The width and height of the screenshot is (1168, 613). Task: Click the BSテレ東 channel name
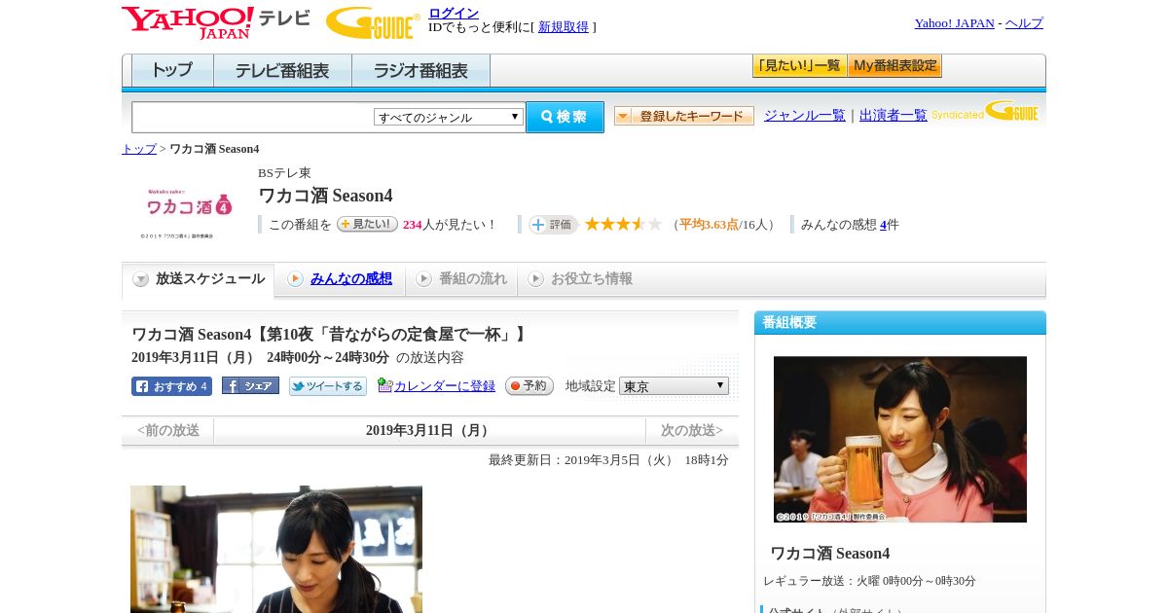284,173
